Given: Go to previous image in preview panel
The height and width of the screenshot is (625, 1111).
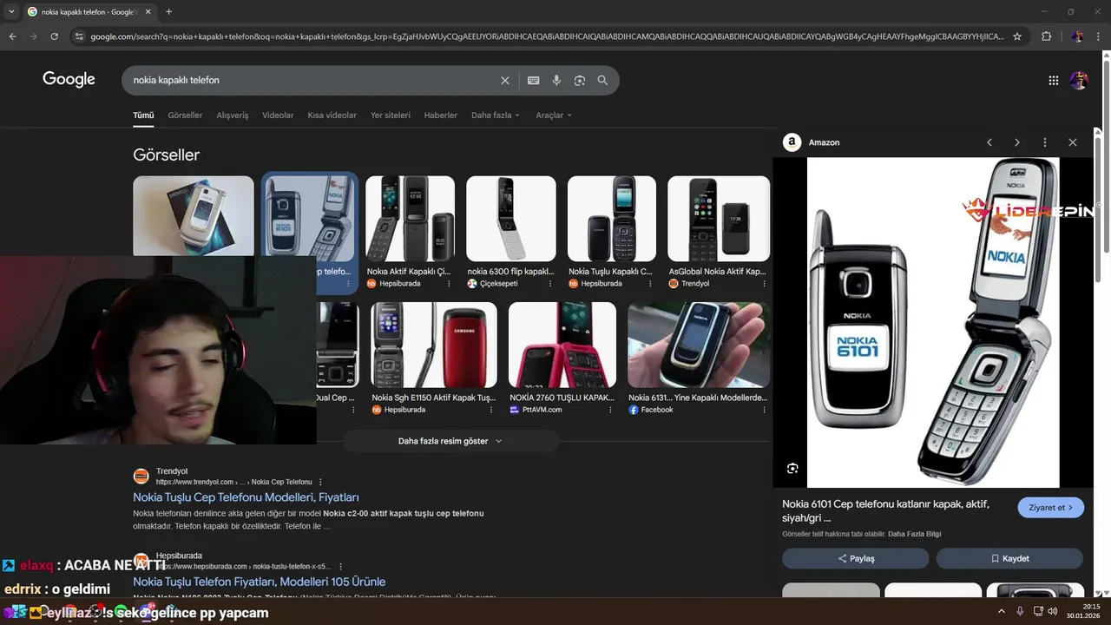Looking at the screenshot, I should pos(989,142).
